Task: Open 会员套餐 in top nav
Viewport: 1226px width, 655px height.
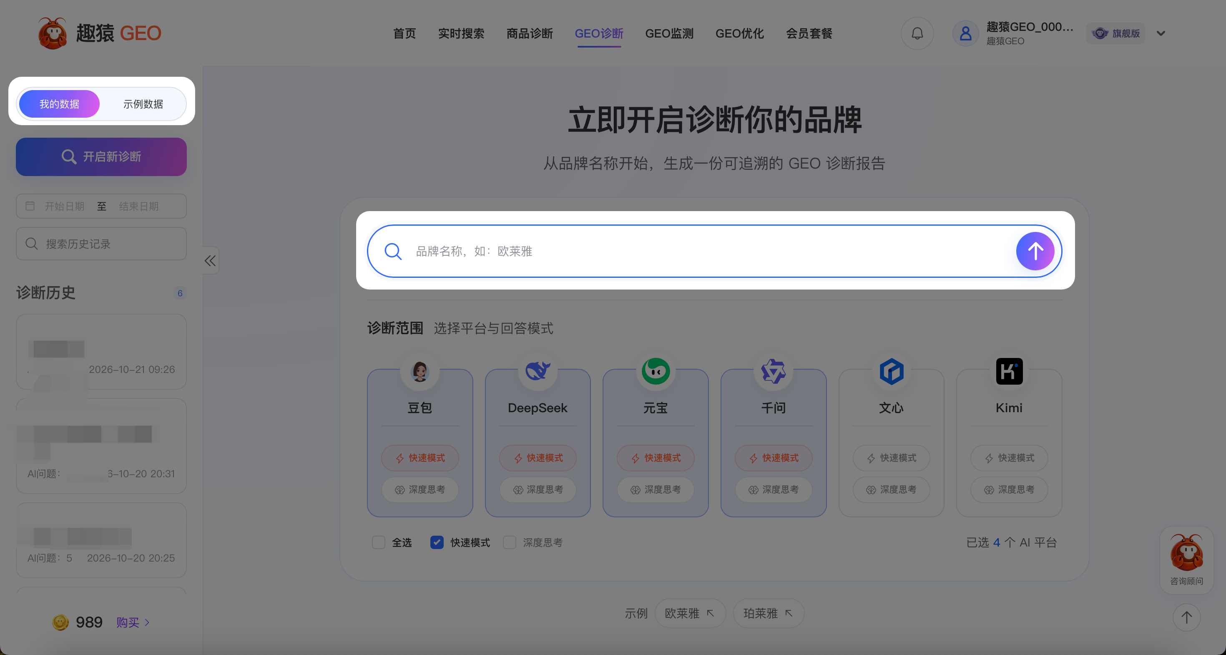Action: point(809,33)
